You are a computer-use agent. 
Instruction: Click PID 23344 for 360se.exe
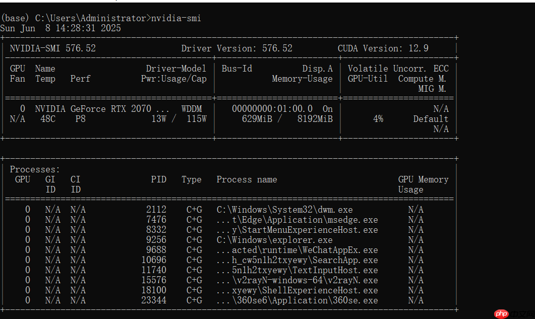click(154, 300)
